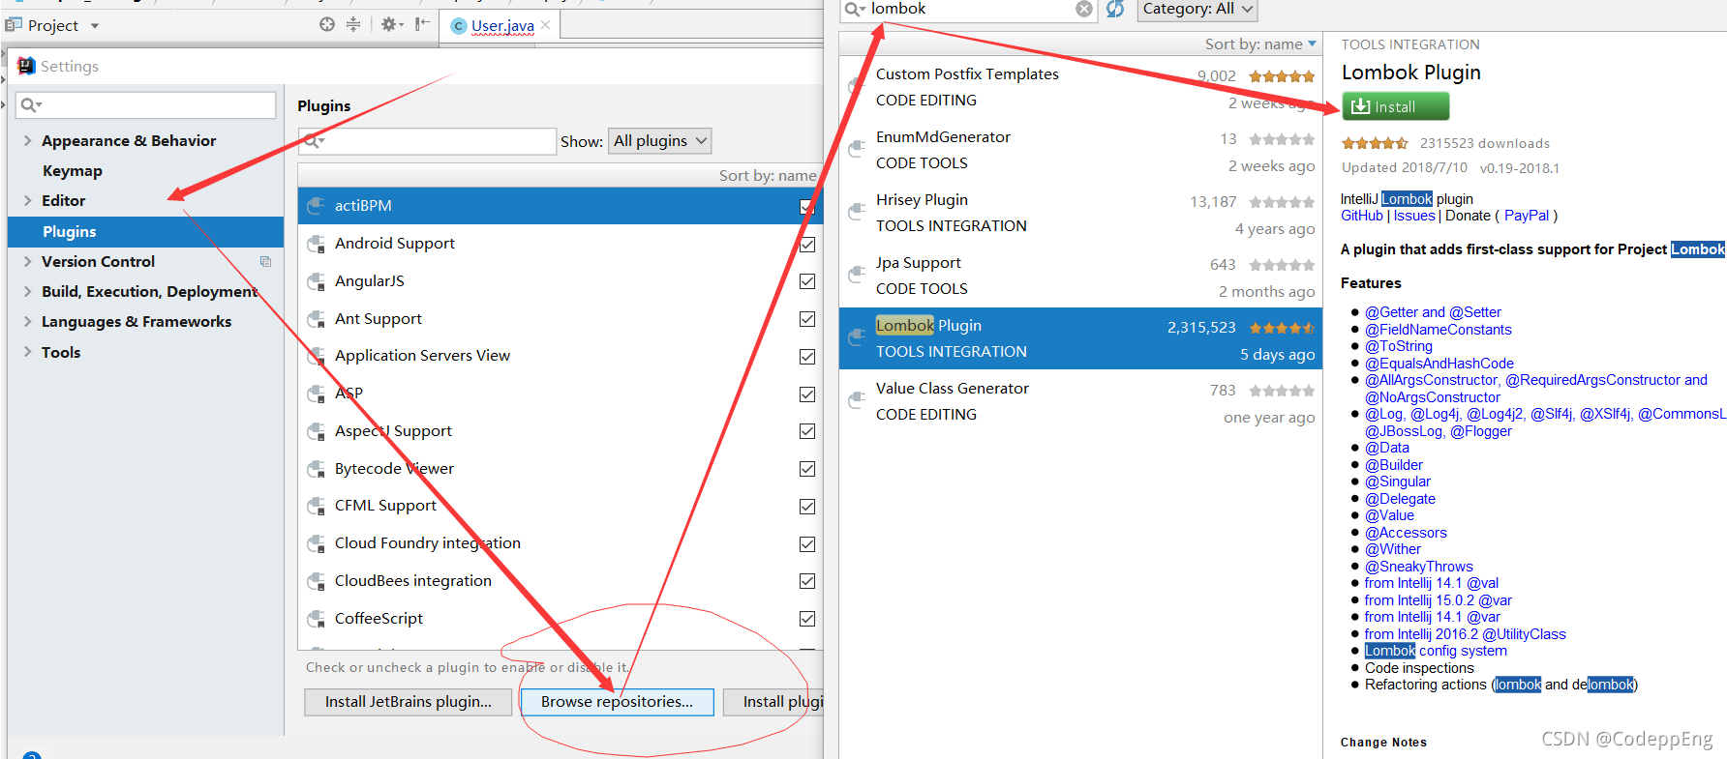Viewport: 1727px width, 759px height.
Task: Expand the Tools settings group
Action: coord(27,352)
